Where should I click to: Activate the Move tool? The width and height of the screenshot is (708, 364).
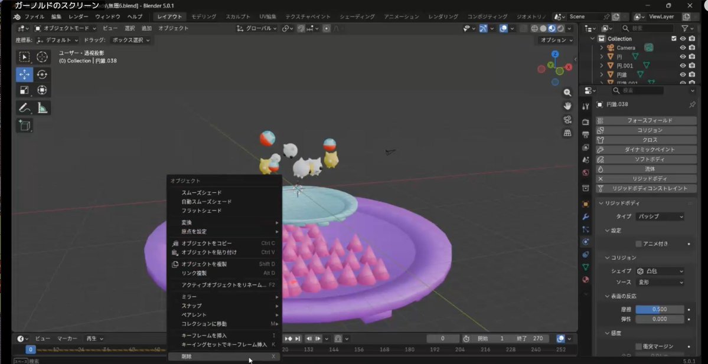coord(24,74)
